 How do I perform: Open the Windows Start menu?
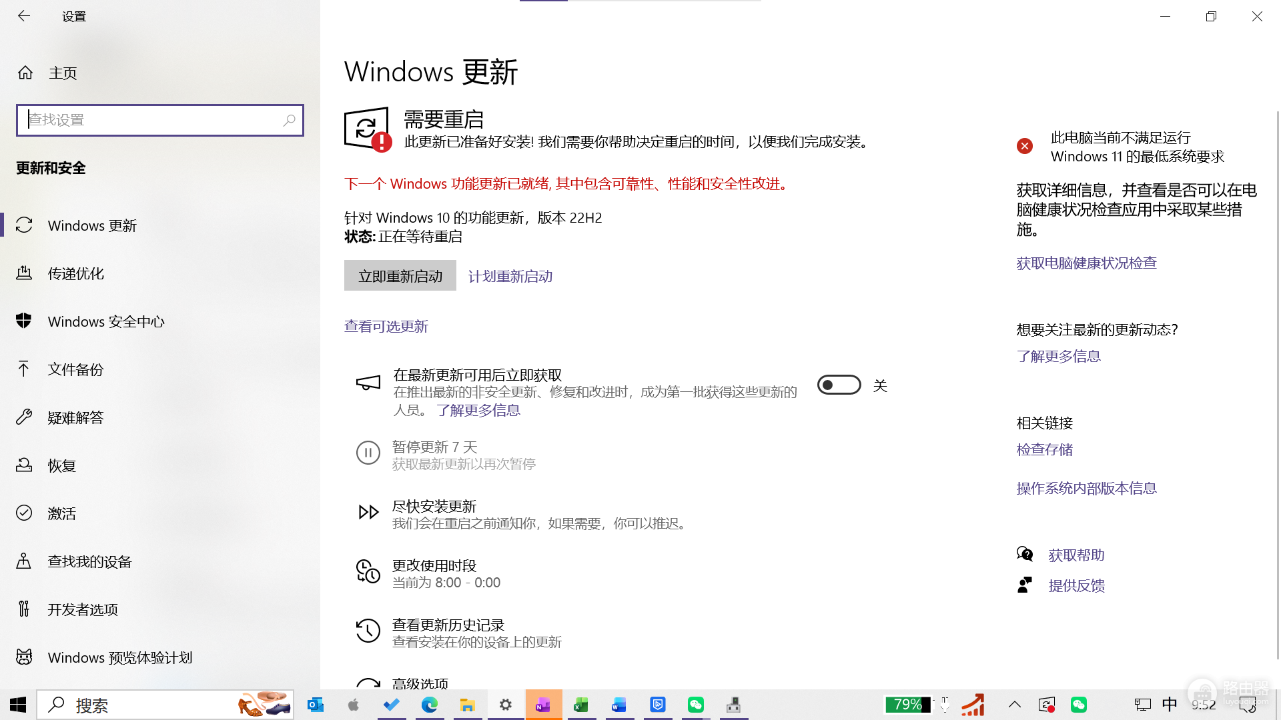click(x=18, y=705)
